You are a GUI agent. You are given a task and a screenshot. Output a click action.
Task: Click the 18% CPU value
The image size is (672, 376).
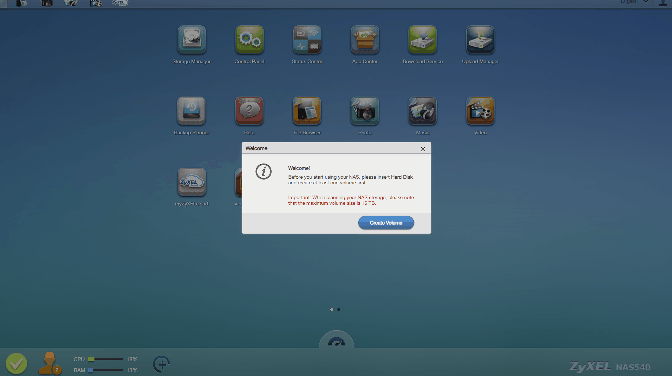point(132,359)
